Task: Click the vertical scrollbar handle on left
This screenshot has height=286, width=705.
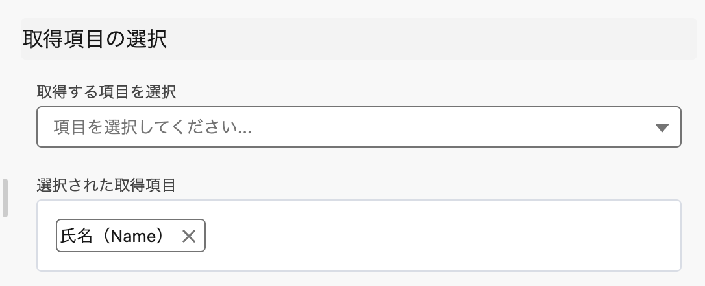Action: tap(5, 198)
